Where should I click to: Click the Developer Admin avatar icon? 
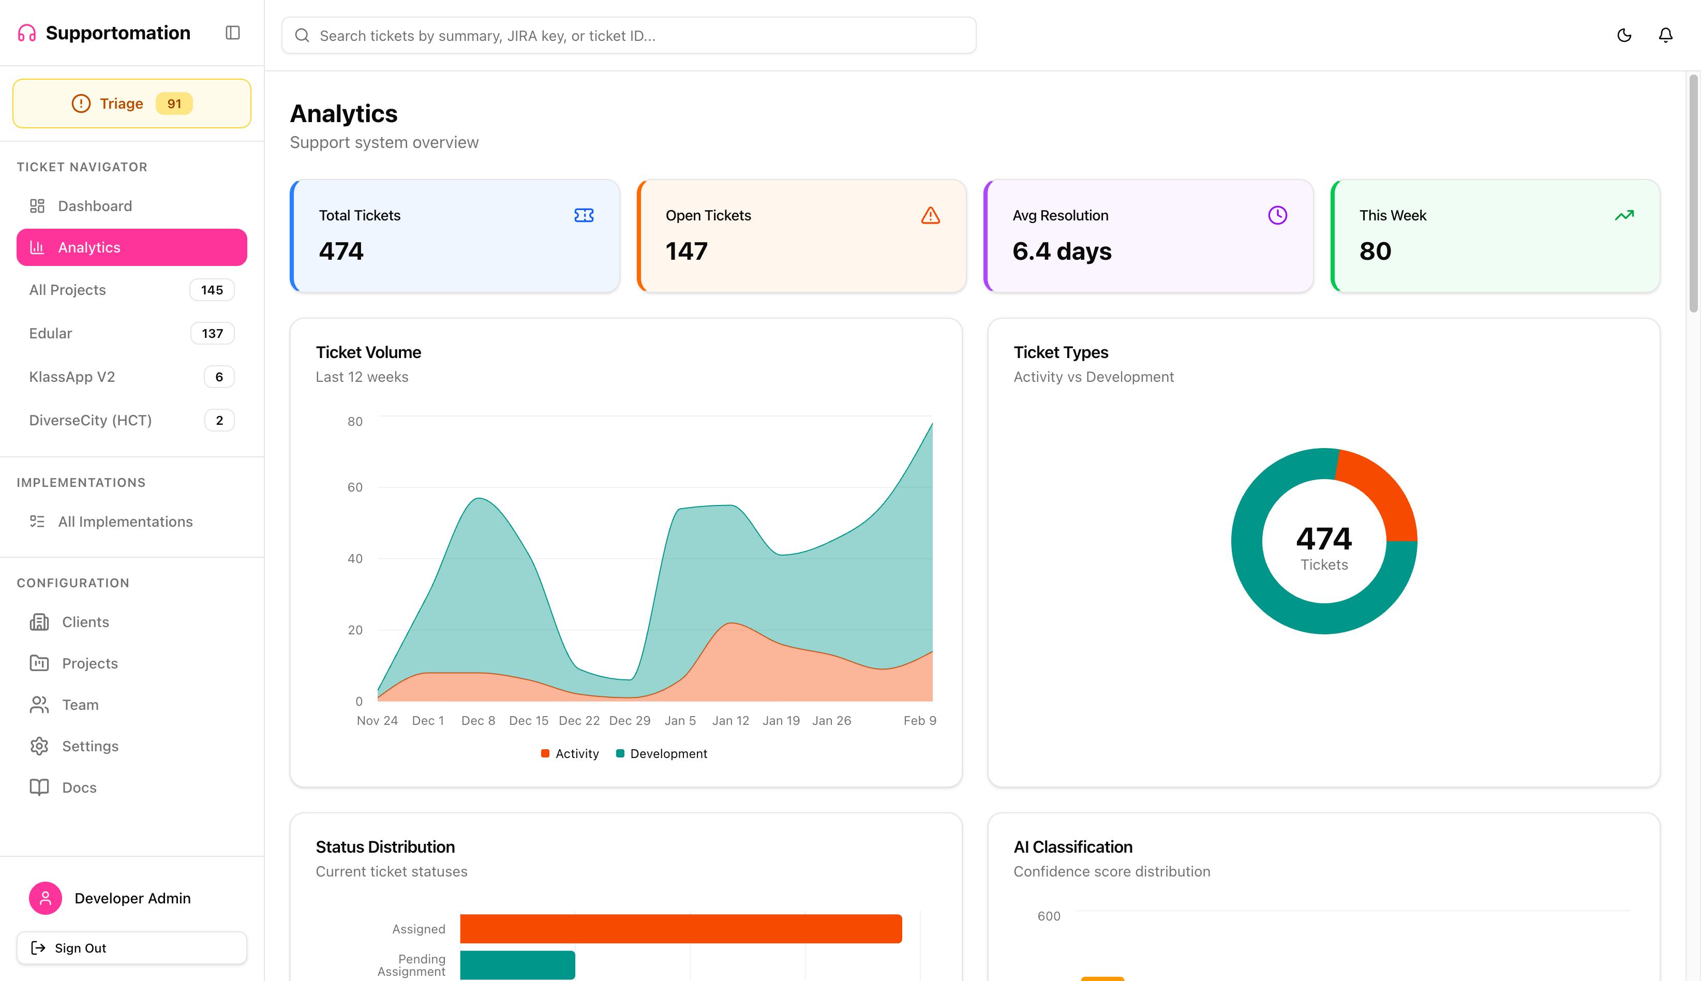(45, 898)
